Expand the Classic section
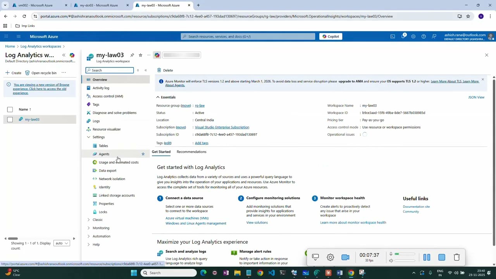 (x=88, y=220)
